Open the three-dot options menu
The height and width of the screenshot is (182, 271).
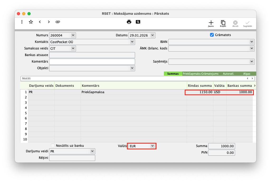(22, 22)
